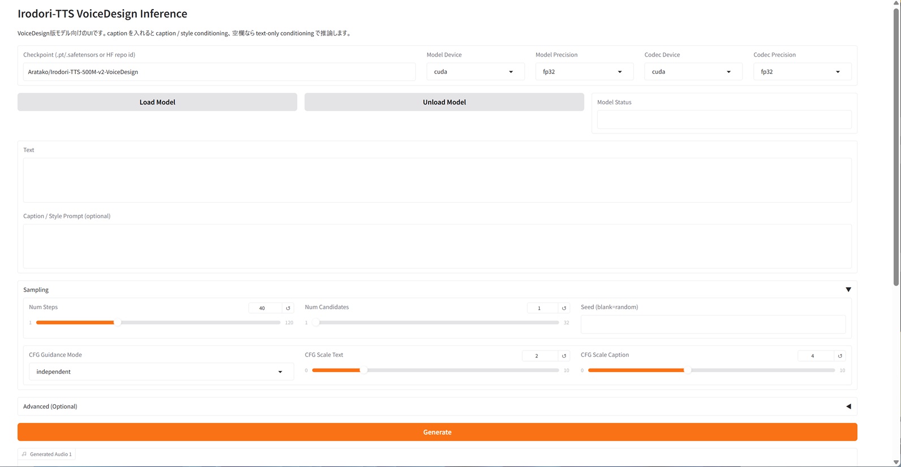The height and width of the screenshot is (467, 901).
Task: Click the orange Generate button
Action: (x=437, y=432)
